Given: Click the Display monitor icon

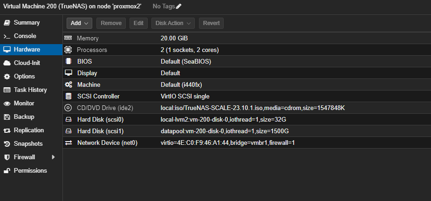Looking at the screenshot, I should [68, 73].
